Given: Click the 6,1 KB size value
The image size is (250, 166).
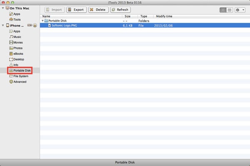Looking at the screenshot, I should (127, 25).
